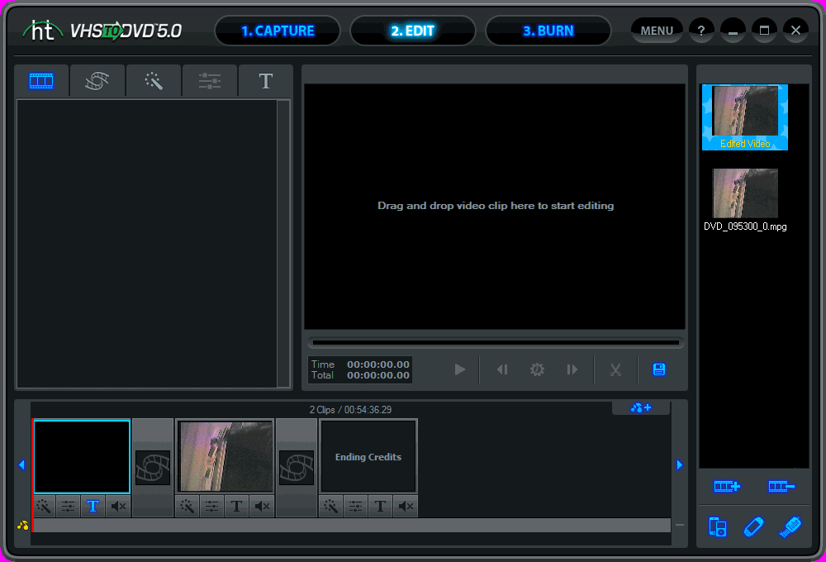Image resolution: width=826 pixels, height=562 pixels.
Task: Step forward one frame
Action: click(x=572, y=369)
